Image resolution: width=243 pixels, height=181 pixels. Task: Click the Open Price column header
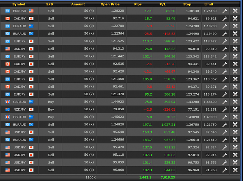[x=110, y=4]
